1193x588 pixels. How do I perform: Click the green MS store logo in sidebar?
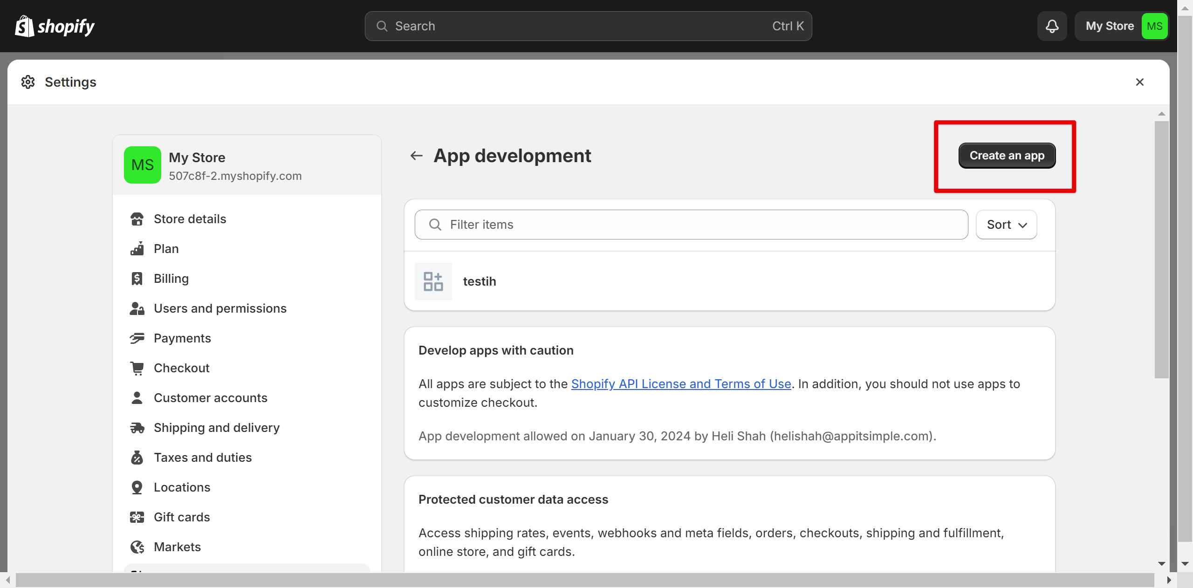143,165
